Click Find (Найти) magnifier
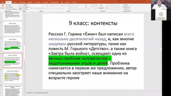This screenshot has height=96, width=171. point(124,5)
